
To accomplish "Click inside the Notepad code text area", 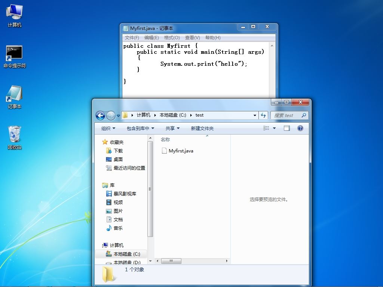I will [195, 70].
